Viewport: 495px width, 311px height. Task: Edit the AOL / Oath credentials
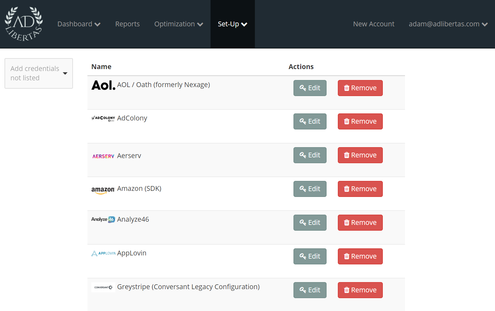tap(310, 88)
